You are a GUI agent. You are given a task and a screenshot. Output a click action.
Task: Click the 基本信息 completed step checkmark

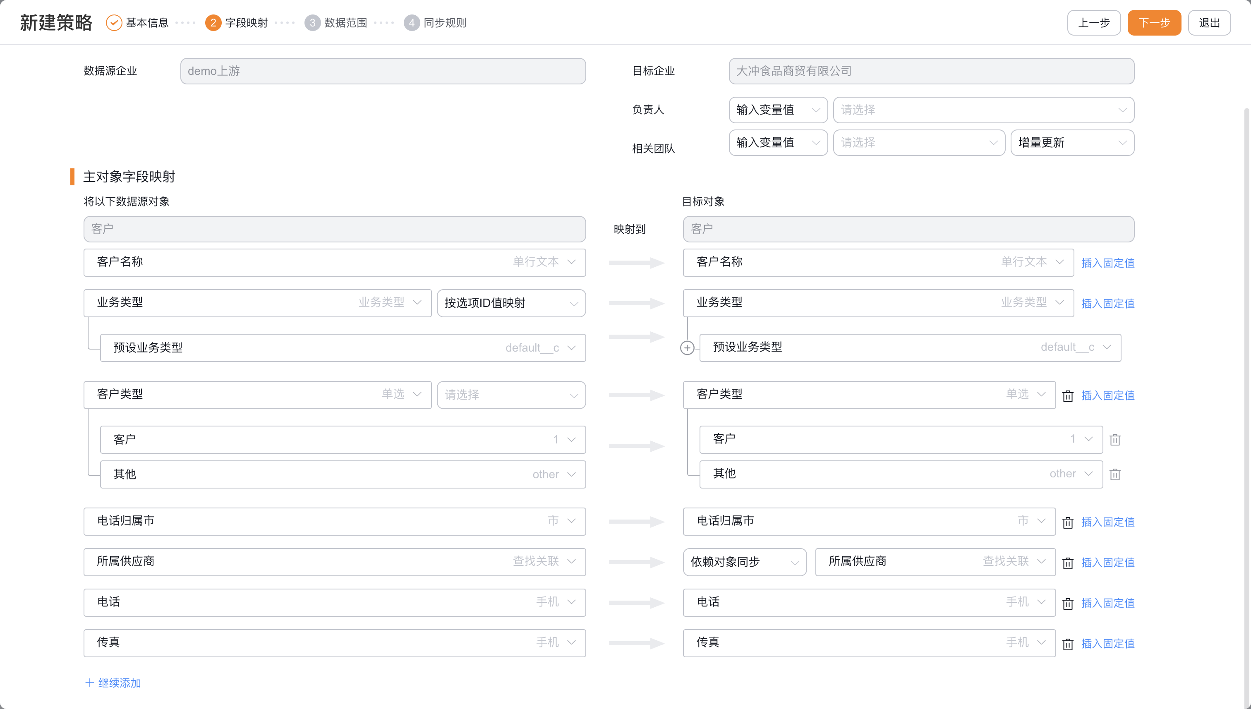click(x=114, y=23)
